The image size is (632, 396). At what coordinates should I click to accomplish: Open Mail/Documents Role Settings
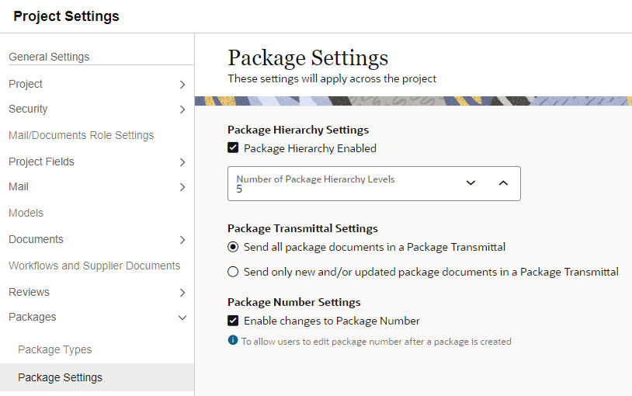point(82,135)
